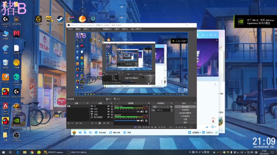Open Mic/Aux audio settings gear

[x=146, y=112]
